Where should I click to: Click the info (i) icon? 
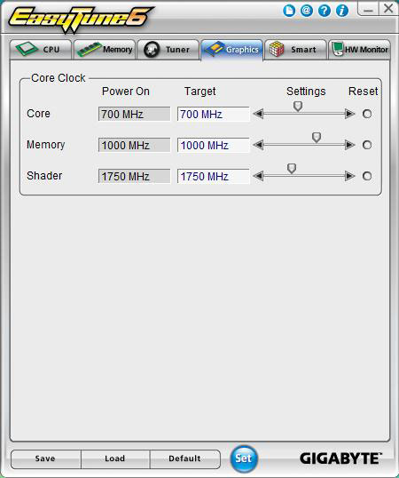point(342,12)
